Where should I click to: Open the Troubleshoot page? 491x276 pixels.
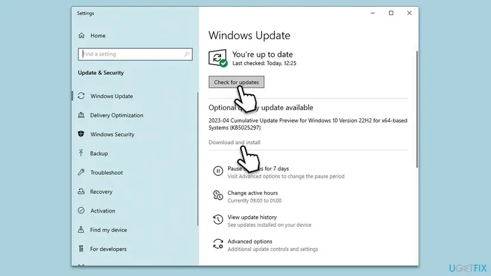107,172
